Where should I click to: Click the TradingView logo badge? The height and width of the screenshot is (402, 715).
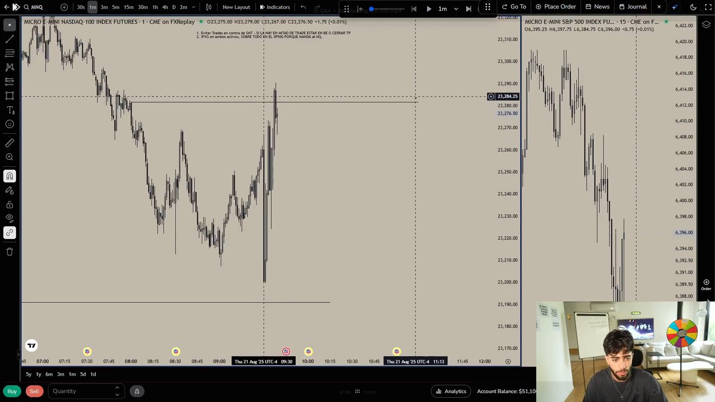click(x=32, y=345)
